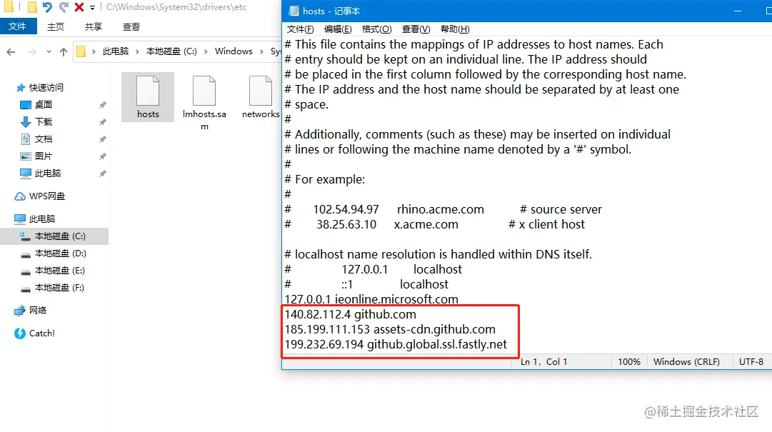Click 此电脑 in the address breadcrumb
This screenshot has width=772, height=432.
115,51
